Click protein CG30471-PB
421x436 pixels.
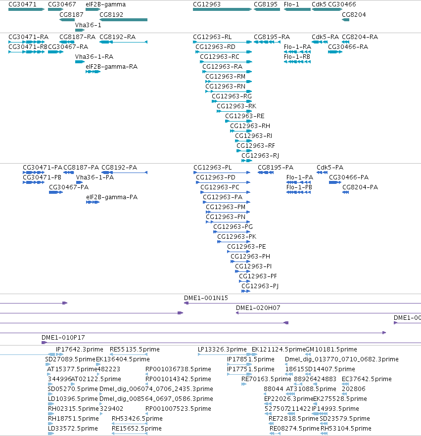(33, 182)
